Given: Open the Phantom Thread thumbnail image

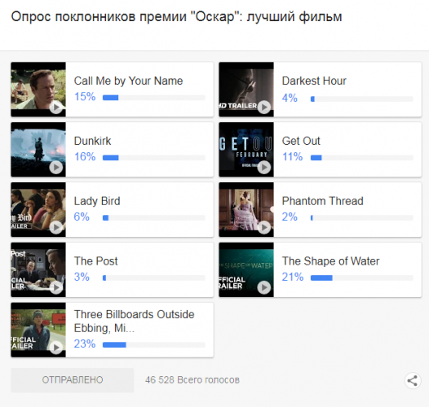Looking at the screenshot, I should click(246, 209).
